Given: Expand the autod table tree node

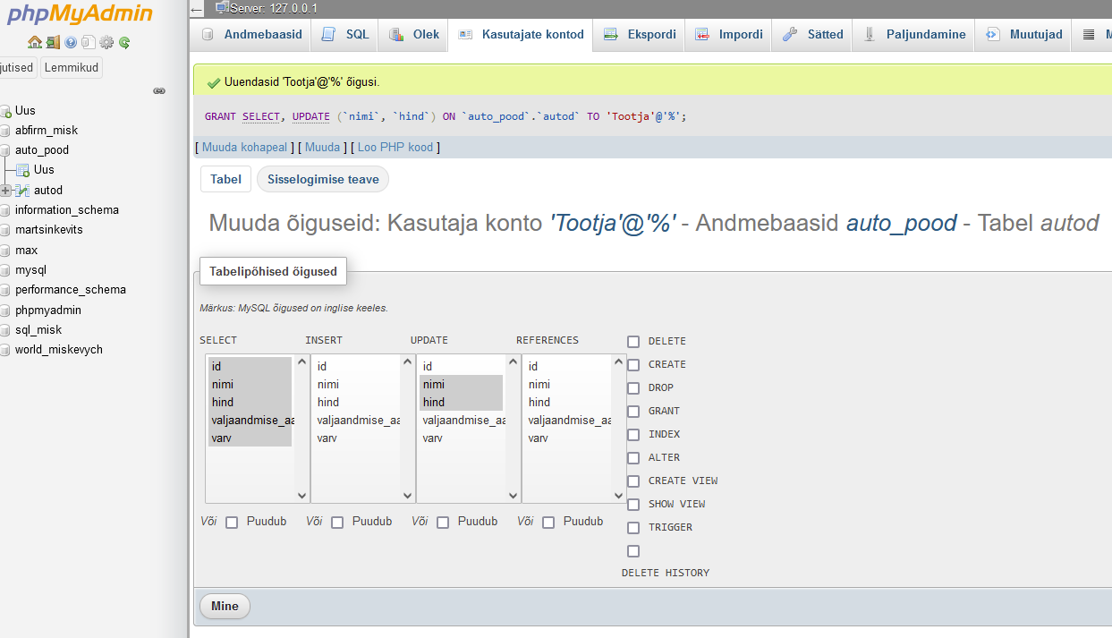Looking at the screenshot, I should coord(6,190).
